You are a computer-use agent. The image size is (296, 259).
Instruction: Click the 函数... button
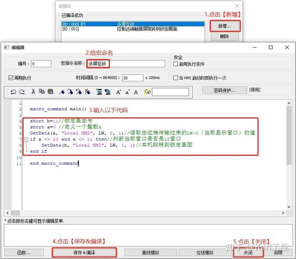(24, 253)
